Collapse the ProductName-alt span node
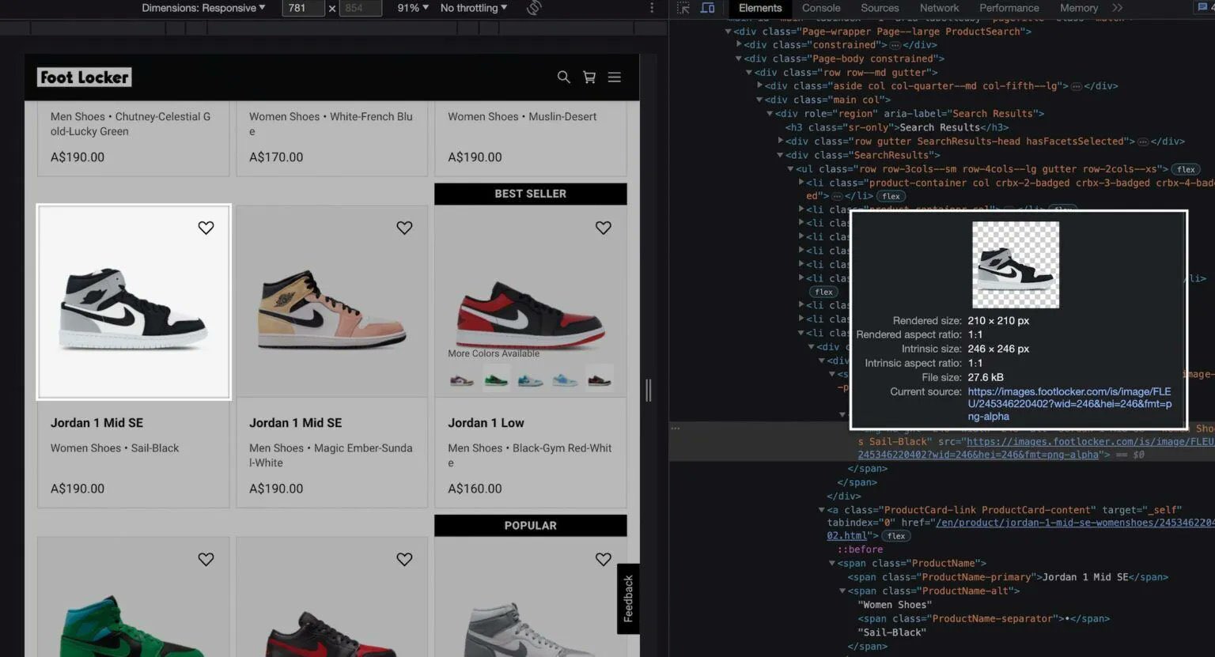The height and width of the screenshot is (657, 1215). coord(842,591)
